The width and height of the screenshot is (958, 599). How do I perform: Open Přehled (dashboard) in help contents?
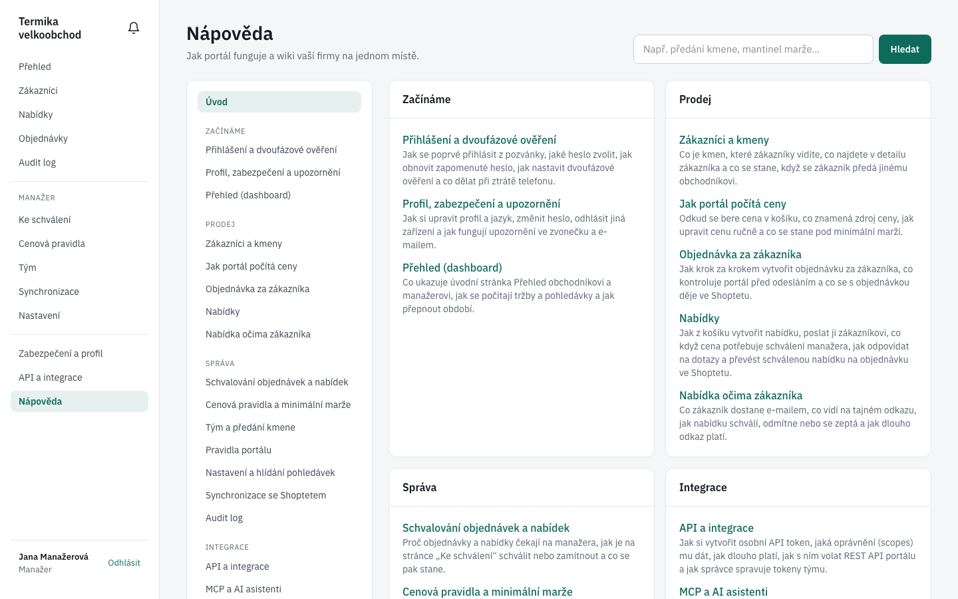click(279, 195)
